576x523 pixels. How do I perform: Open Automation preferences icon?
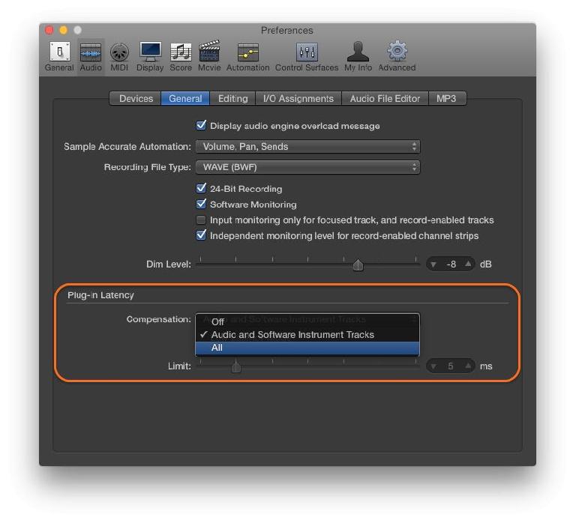(248, 56)
